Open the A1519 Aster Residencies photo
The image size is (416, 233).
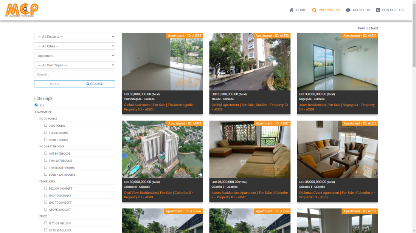tap(337, 61)
